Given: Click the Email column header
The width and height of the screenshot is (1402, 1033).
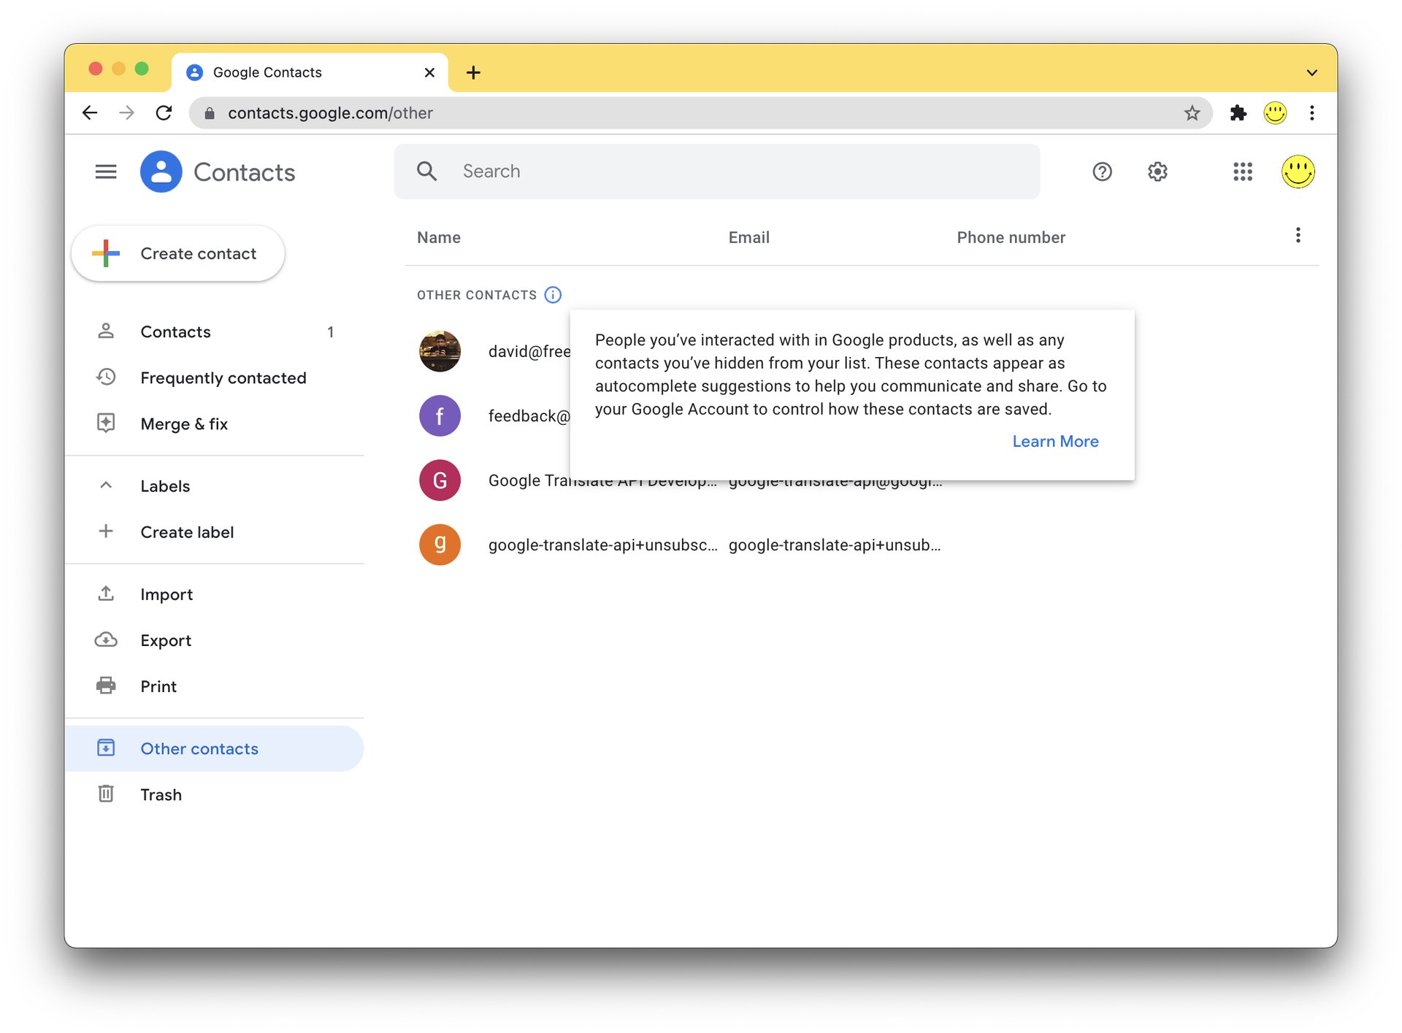Looking at the screenshot, I should click(748, 237).
